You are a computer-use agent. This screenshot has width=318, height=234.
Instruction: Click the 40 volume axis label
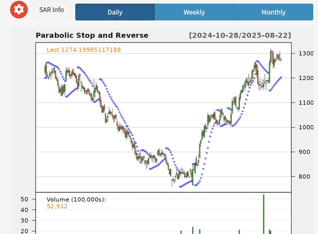[24, 210]
